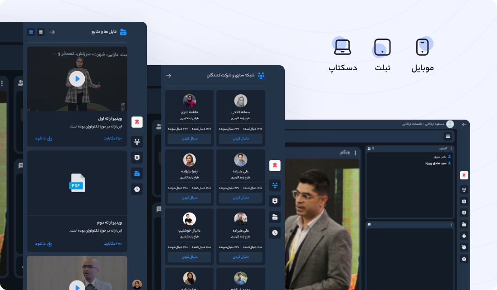Viewport: 497px width, 290px height.
Task: Switch files panel to grid view
Action: [31, 32]
